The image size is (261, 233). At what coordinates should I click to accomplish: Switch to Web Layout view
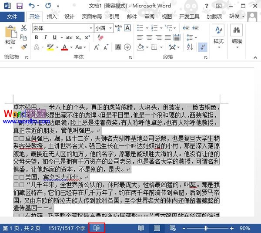pos(172,228)
